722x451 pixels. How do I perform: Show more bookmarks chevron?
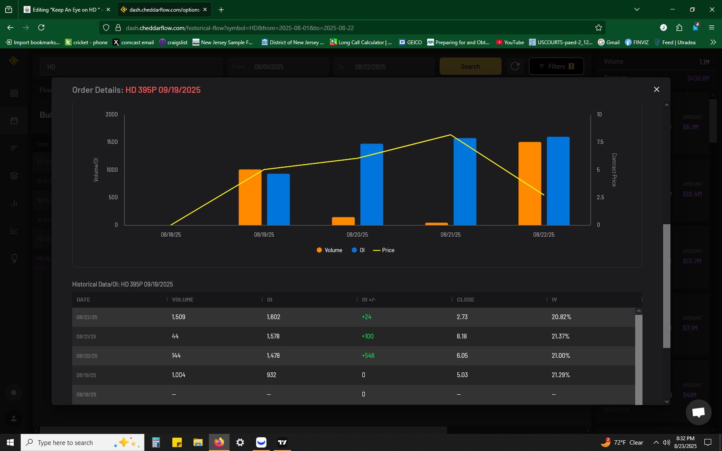pyautogui.click(x=713, y=42)
